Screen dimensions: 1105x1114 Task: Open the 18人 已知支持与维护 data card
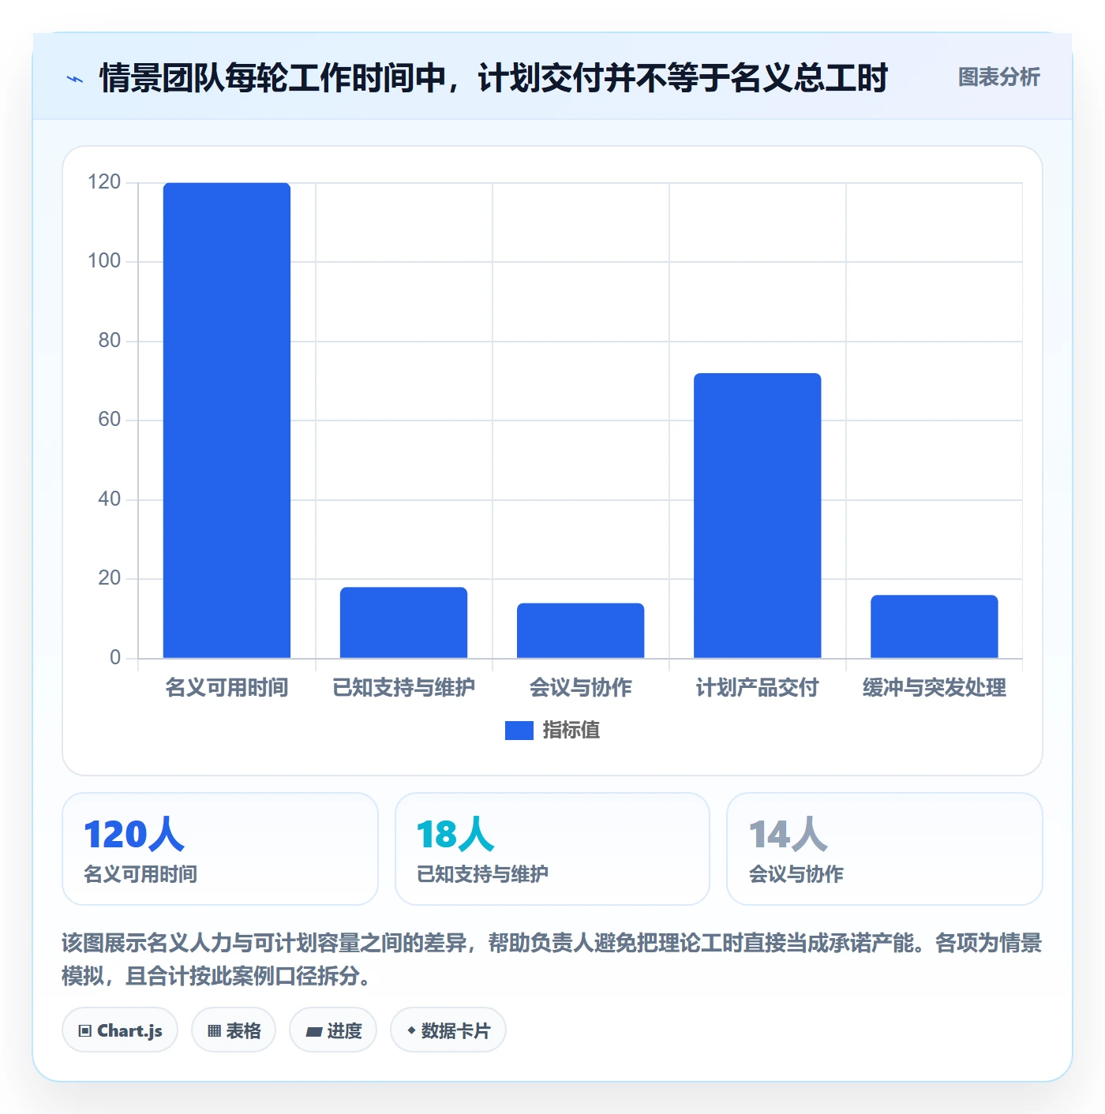[552, 849]
